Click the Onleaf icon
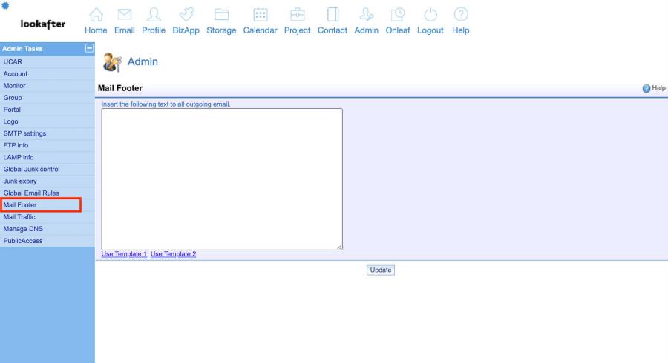This screenshot has width=668, height=363. (398, 15)
